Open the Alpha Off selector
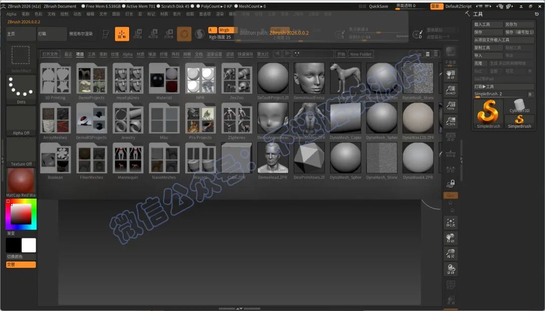Image resolution: width=545 pixels, height=311 pixels. 21,121
